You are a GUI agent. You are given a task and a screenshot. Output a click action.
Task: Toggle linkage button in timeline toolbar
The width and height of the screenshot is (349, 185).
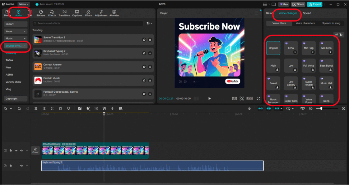click(277, 108)
